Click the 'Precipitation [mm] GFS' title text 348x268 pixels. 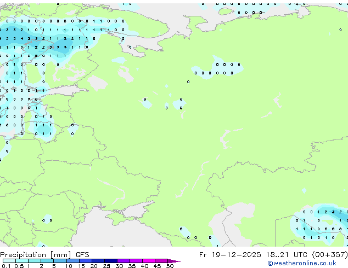44,255
